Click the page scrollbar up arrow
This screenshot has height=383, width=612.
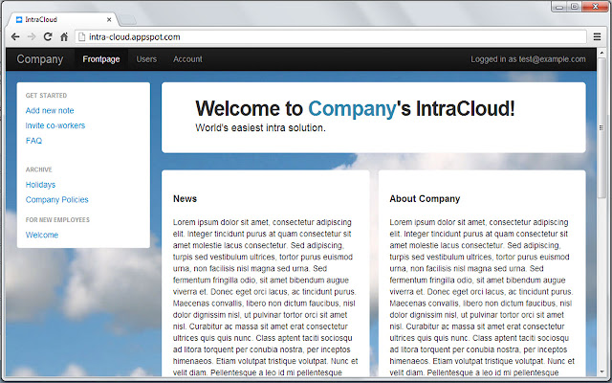(601, 53)
